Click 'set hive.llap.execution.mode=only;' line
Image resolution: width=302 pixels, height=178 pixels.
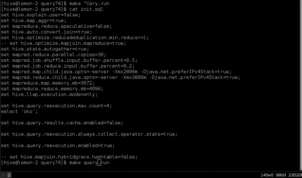click(49, 94)
